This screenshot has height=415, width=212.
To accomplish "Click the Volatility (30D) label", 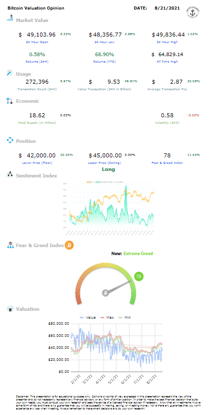I will [x=167, y=122].
